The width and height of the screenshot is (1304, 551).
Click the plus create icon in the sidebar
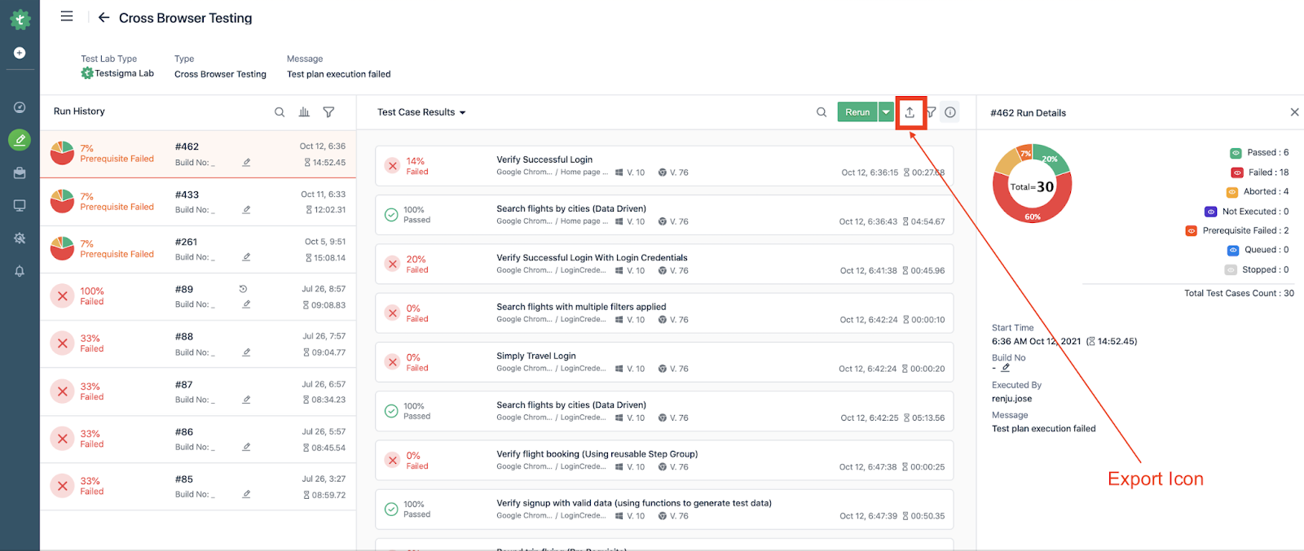20,53
